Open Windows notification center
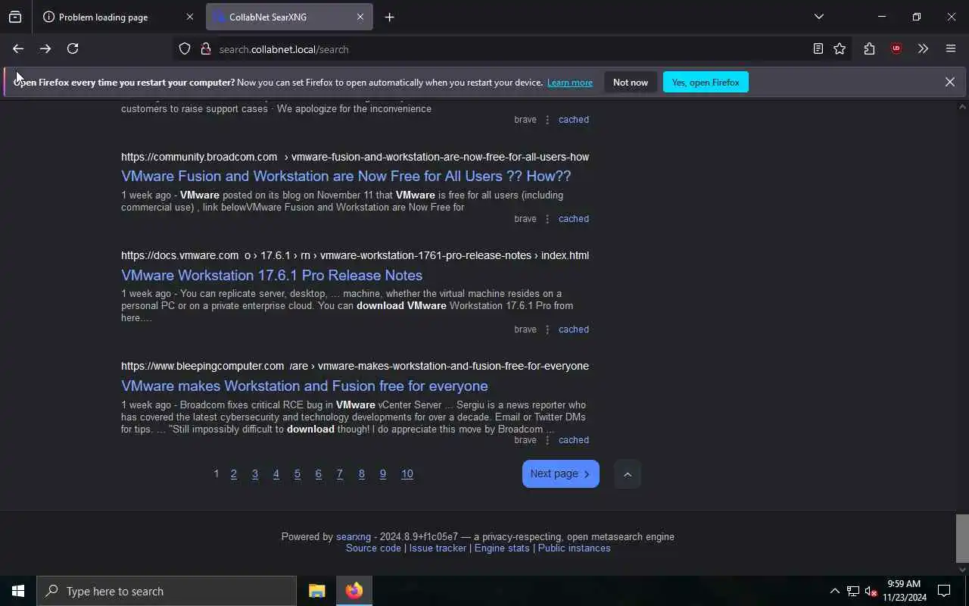The height and width of the screenshot is (606, 969). point(945,591)
